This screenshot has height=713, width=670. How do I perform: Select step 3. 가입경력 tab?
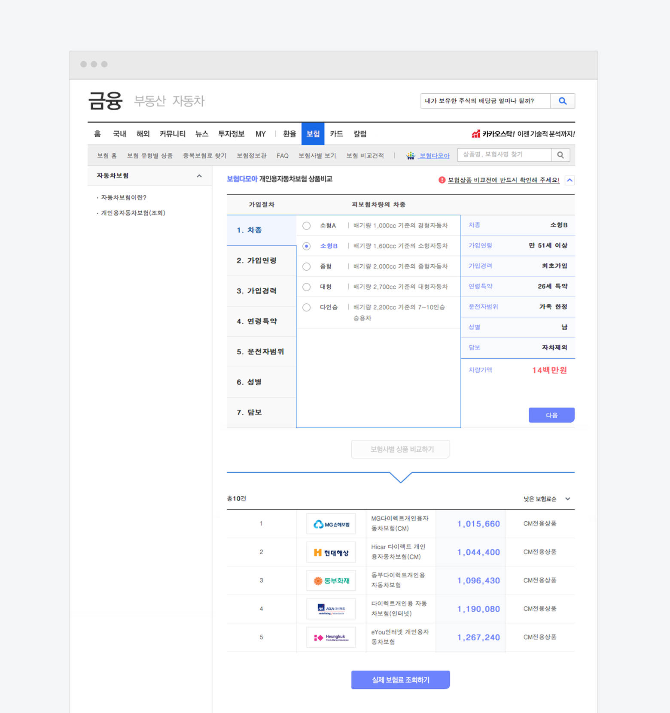tap(262, 291)
